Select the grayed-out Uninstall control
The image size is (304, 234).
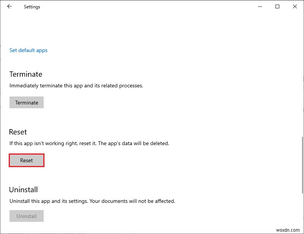(x=26, y=216)
